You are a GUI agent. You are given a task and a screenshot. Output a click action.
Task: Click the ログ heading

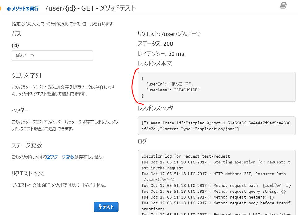click(142, 141)
